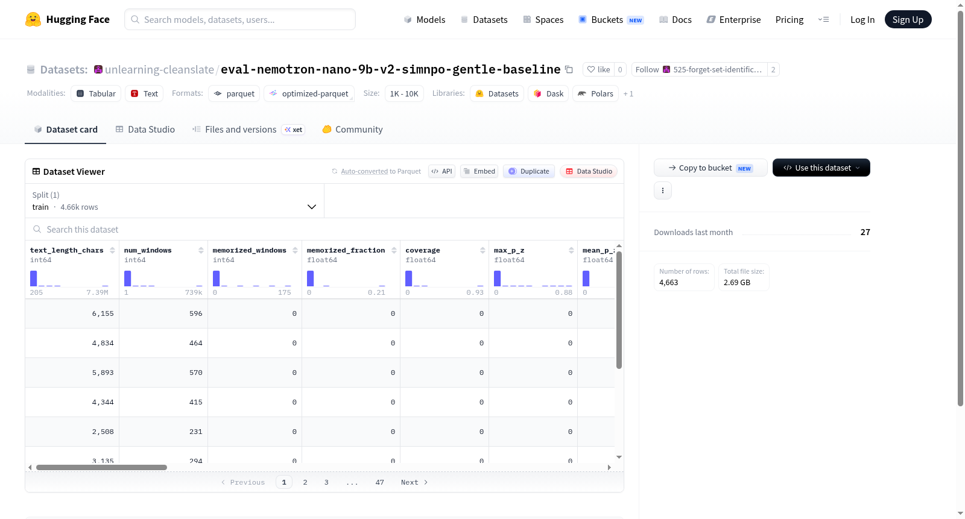Click Duplicate dataset button
Screen dimensions: 965x519
[529, 171]
